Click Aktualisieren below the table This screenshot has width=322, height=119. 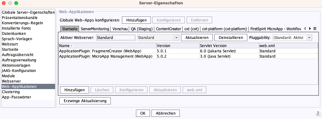coord(165,90)
